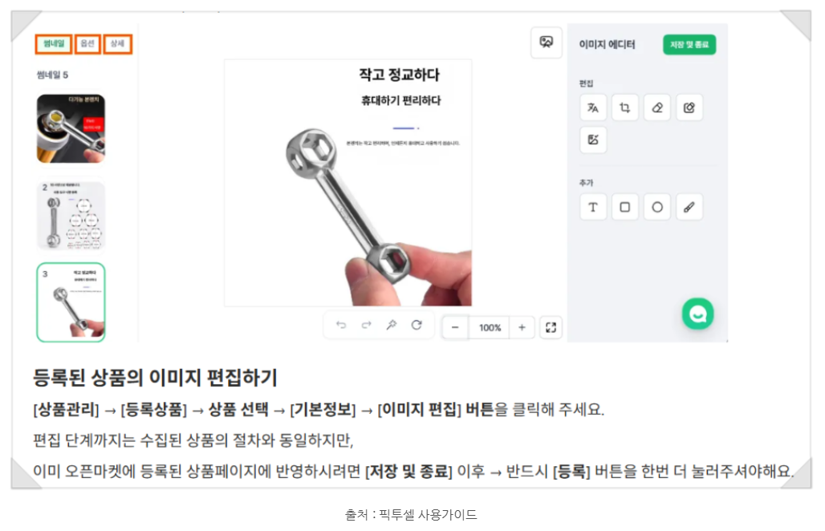825x531 pixels.
Task: Click the 저장 및 종료 button
Action: coord(689,45)
